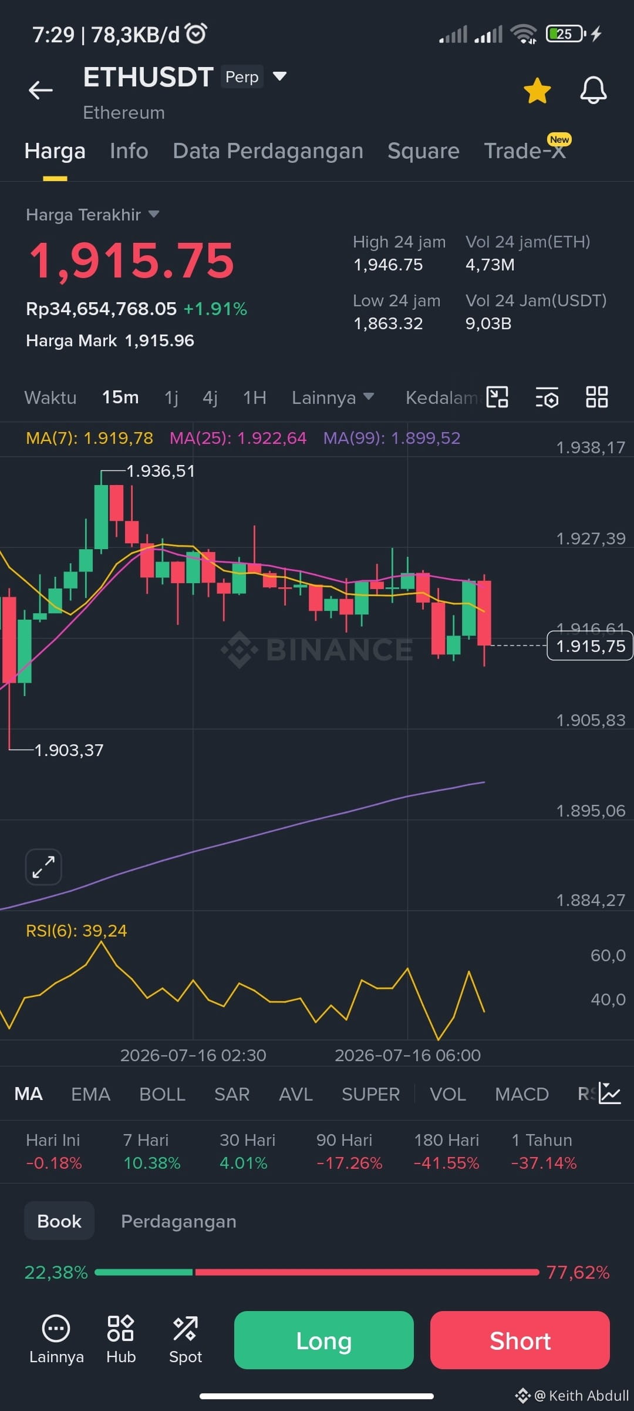Image resolution: width=634 pixels, height=1411 pixels.
Task: Open the Kedalaman depth view
Action: pyautogui.click(x=443, y=397)
